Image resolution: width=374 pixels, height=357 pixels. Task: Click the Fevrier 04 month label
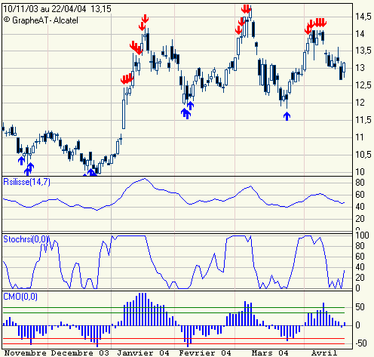(x=205, y=353)
